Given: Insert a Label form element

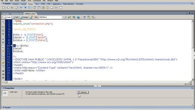Looking at the screenshot, I should pyautogui.click(x=56, y=8).
